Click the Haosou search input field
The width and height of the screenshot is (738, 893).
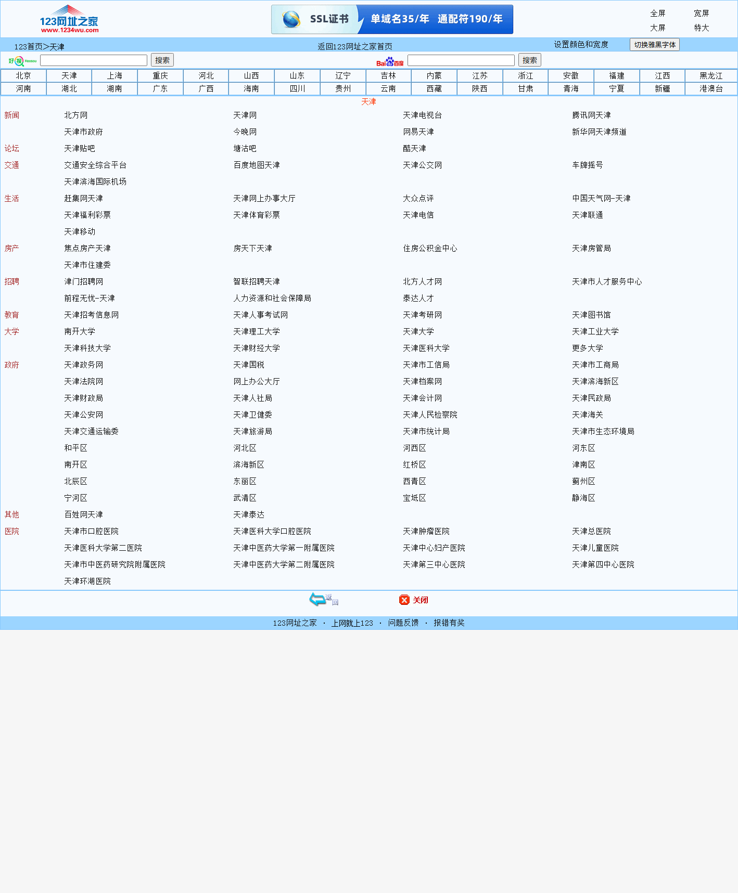point(94,60)
